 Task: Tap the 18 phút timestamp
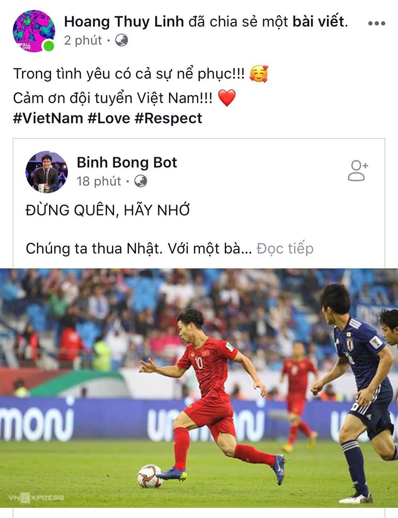point(99,181)
